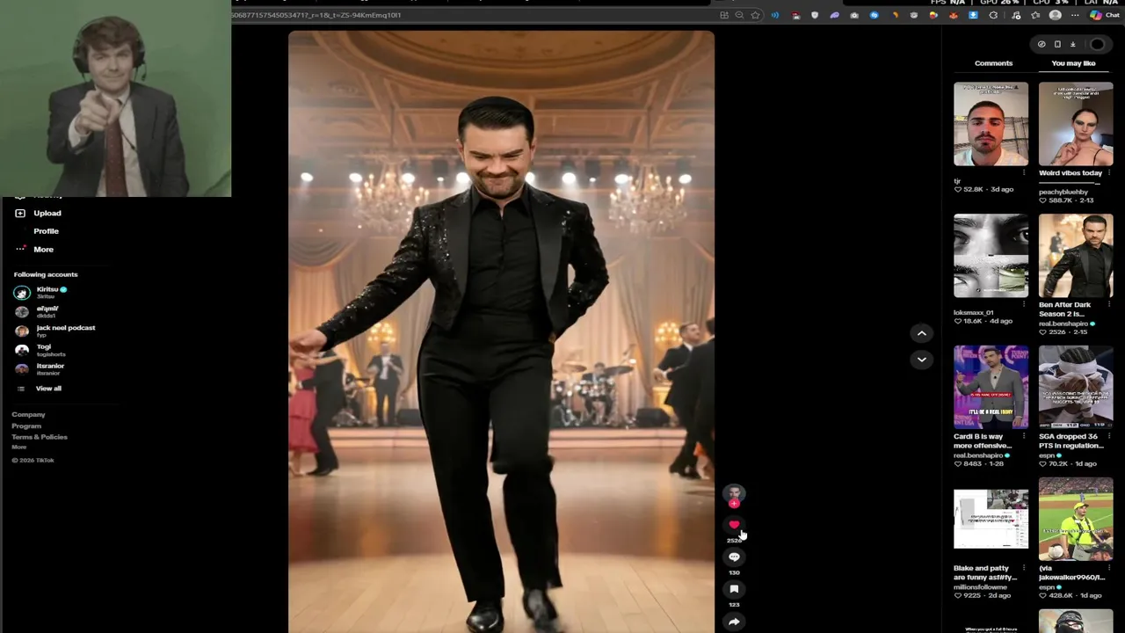Click the camera extension icon in the browser toolbar

pyautogui.click(x=854, y=15)
